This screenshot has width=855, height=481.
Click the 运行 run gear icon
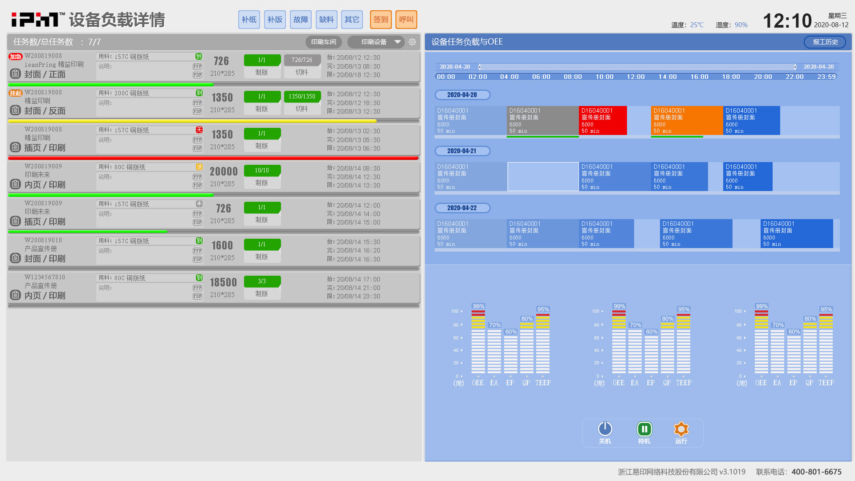click(681, 429)
